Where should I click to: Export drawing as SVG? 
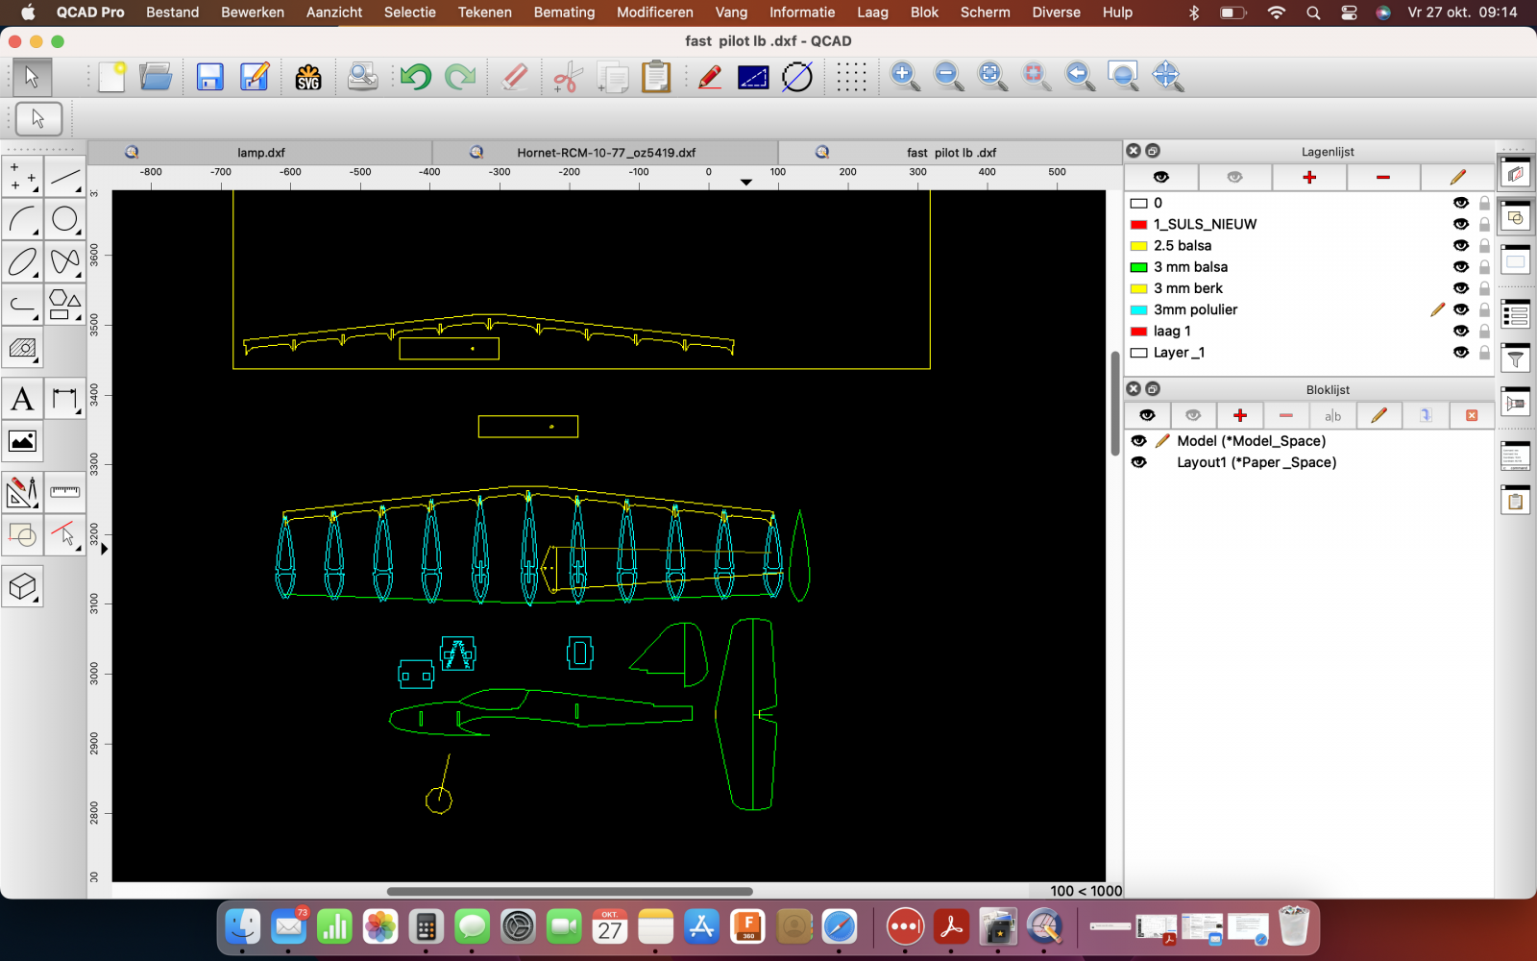(x=308, y=76)
